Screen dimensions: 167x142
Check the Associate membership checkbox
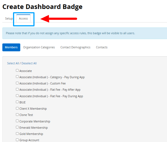click(17, 71)
